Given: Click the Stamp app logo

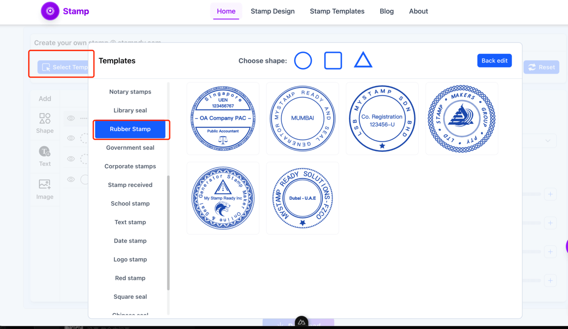Looking at the screenshot, I should pyautogui.click(x=50, y=11).
